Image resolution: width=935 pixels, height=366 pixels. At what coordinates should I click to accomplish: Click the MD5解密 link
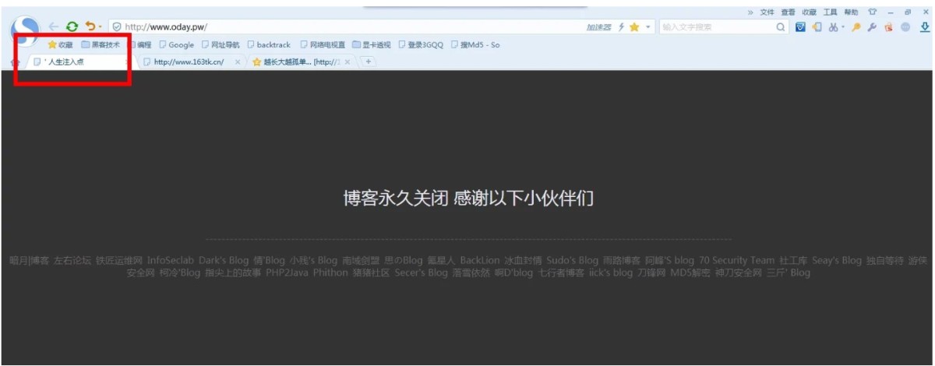point(690,273)
